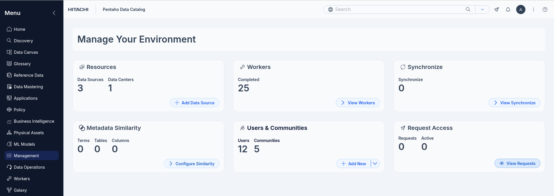The image size is (554, 196).
Task: Select Glossary in the side menu
Action: click(22, 64)
